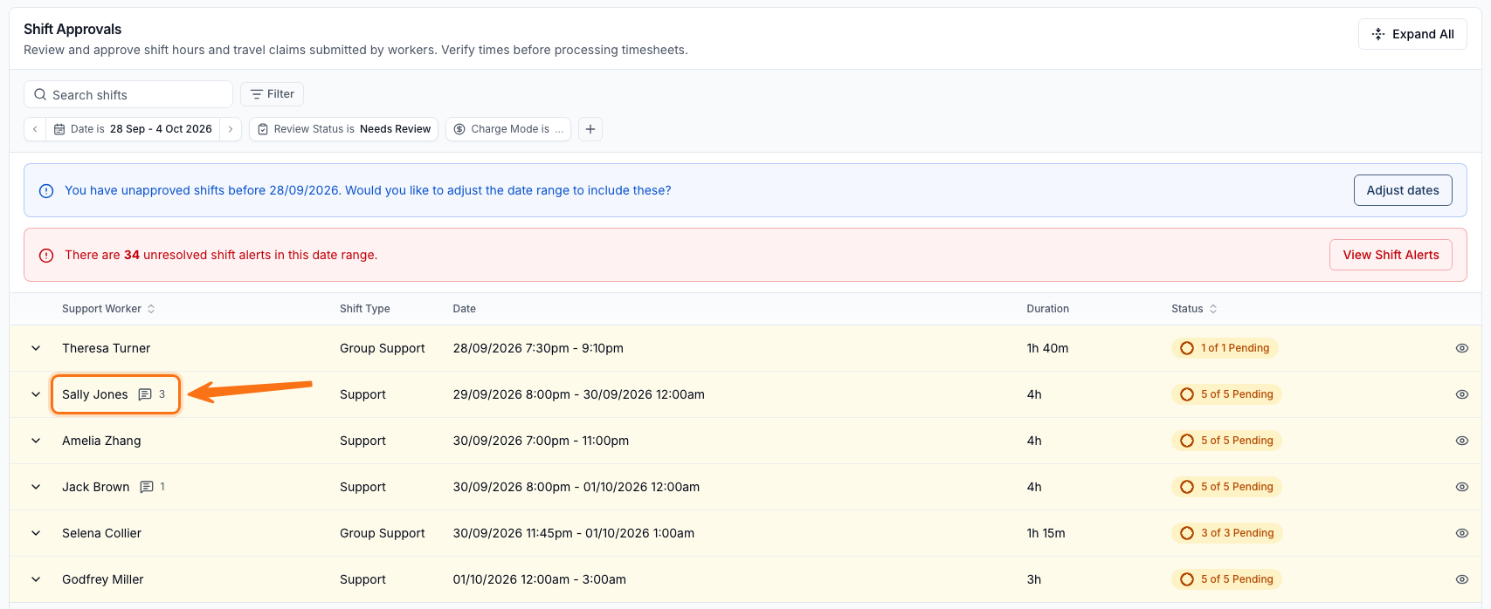
Task: Select the Theresa Turner name
Action: [x=106, y=348]
